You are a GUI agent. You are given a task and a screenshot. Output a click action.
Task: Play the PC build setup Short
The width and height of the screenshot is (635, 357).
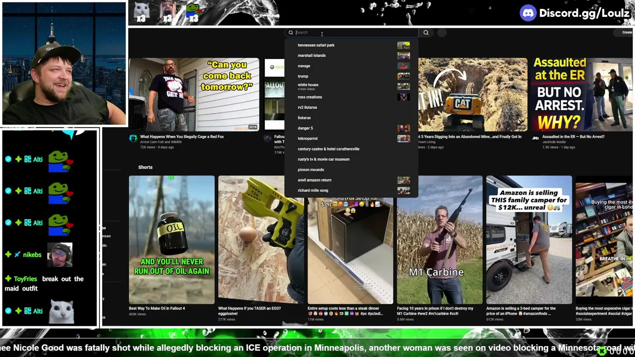(350, 249)
